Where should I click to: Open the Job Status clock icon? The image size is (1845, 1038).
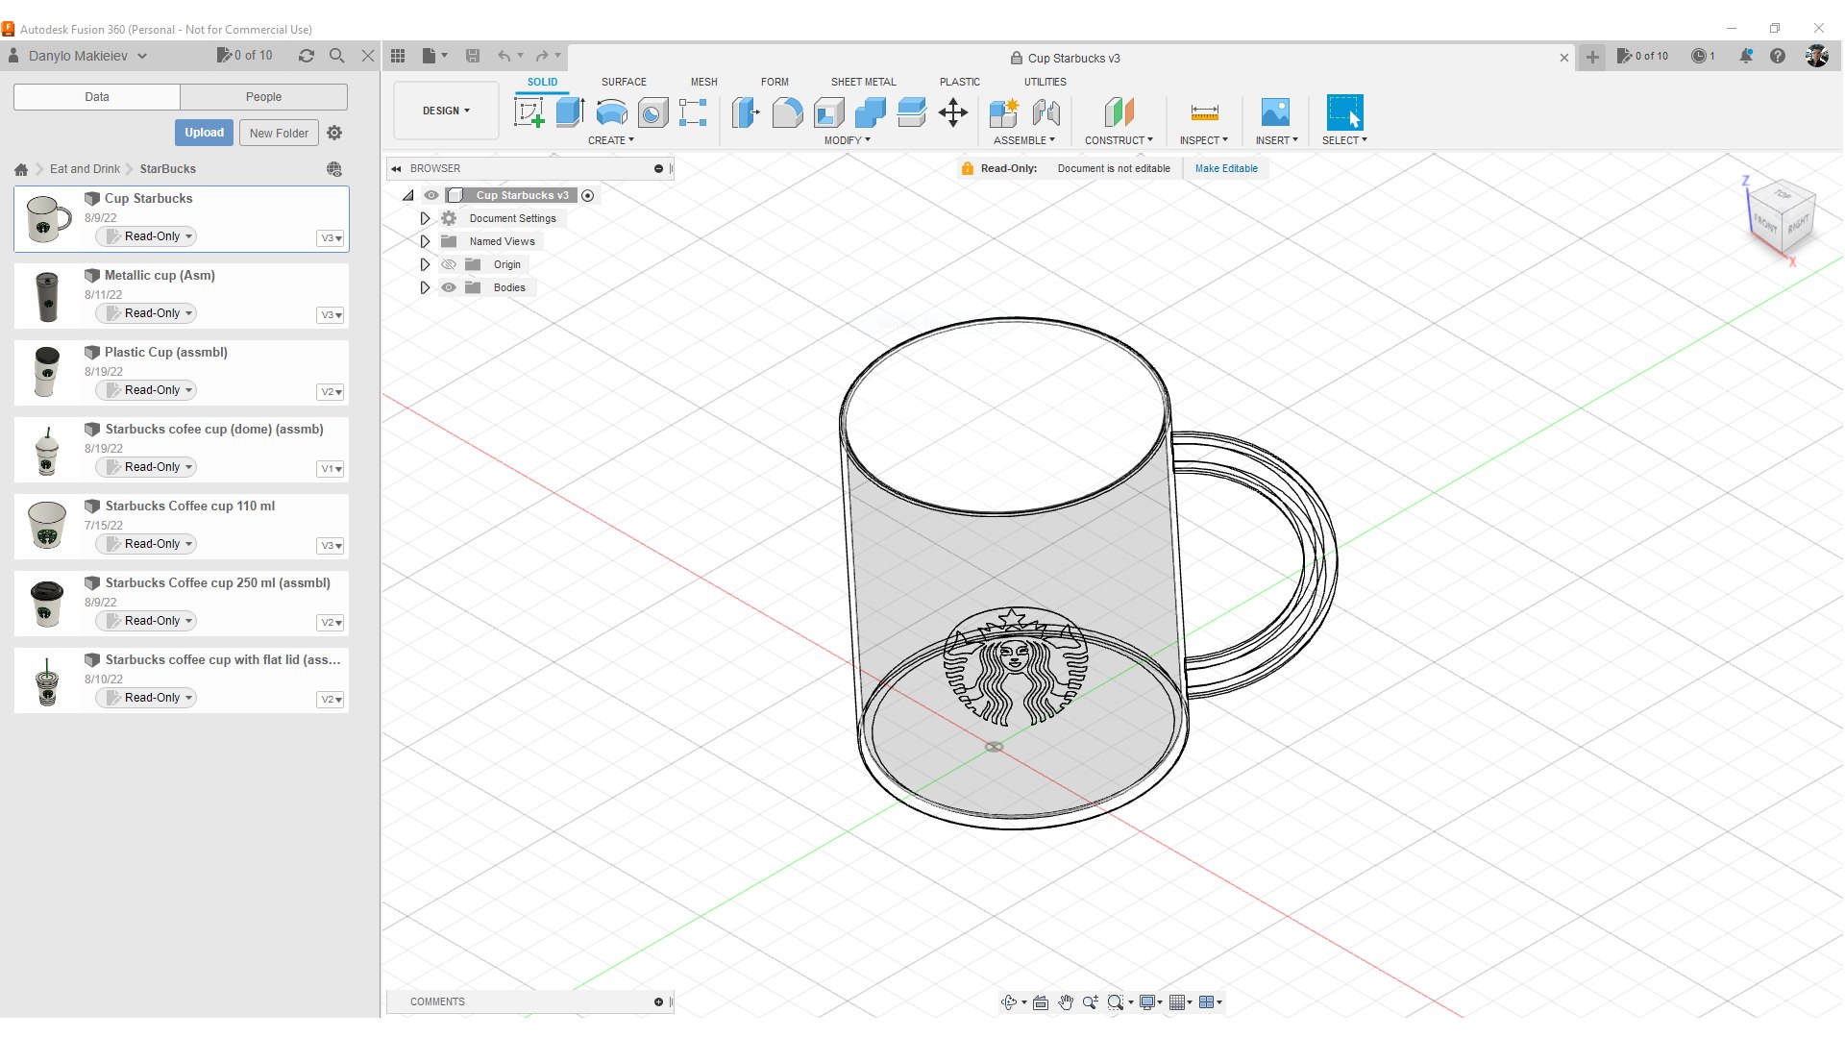1699,56
